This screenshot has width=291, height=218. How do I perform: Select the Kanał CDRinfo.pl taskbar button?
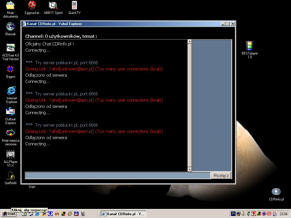pos(124,214)
